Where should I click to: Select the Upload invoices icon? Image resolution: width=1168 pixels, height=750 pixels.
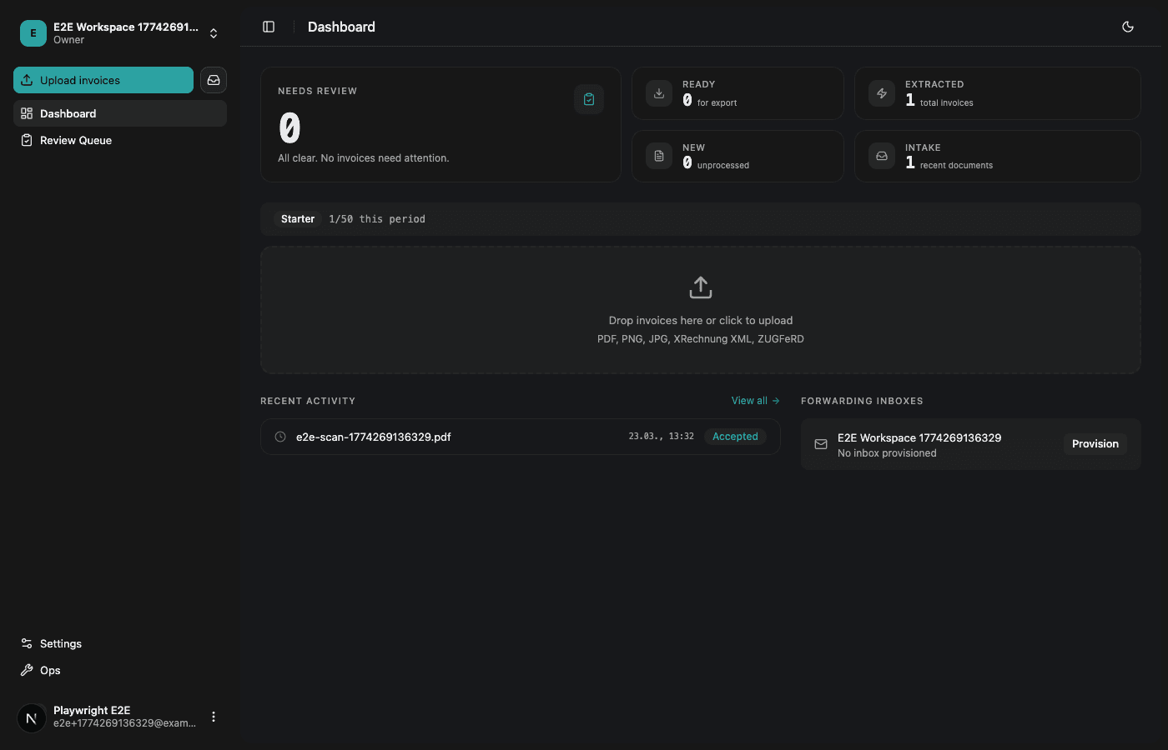click(28, 80)
